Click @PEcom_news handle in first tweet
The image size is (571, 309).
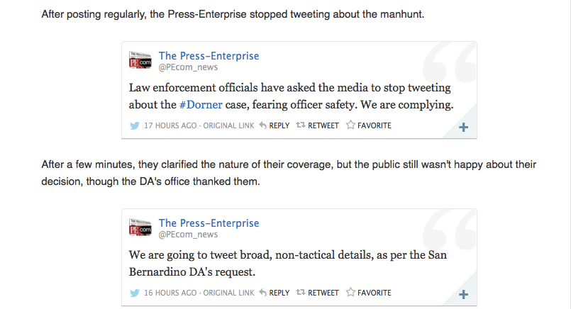click(x=188, y=67)
